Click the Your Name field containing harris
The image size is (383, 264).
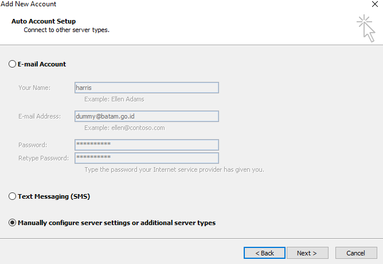click(x=146, y=88)
